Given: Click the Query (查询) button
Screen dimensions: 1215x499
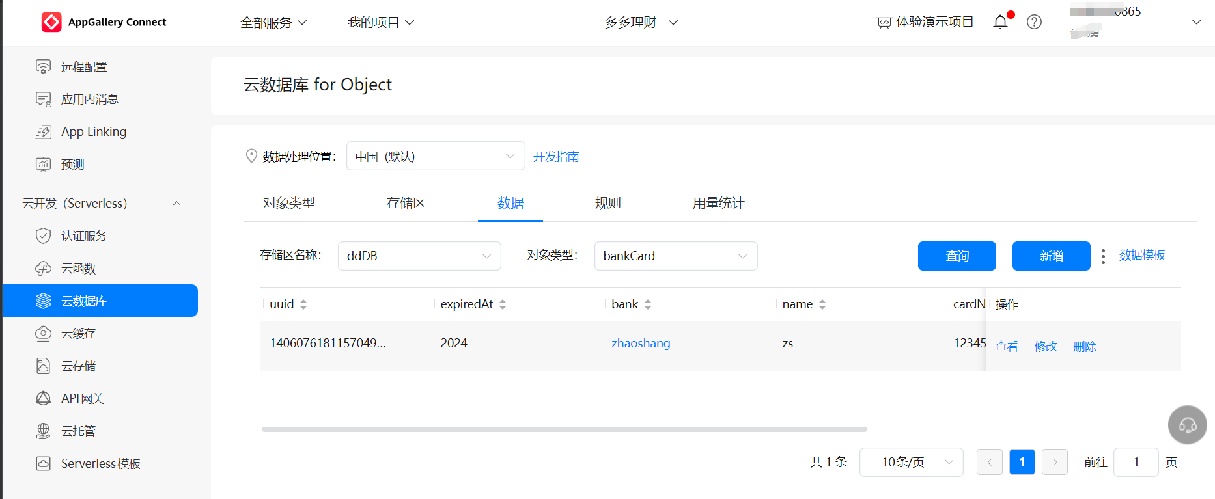Looking at the screenshot, I should (957, 256).
